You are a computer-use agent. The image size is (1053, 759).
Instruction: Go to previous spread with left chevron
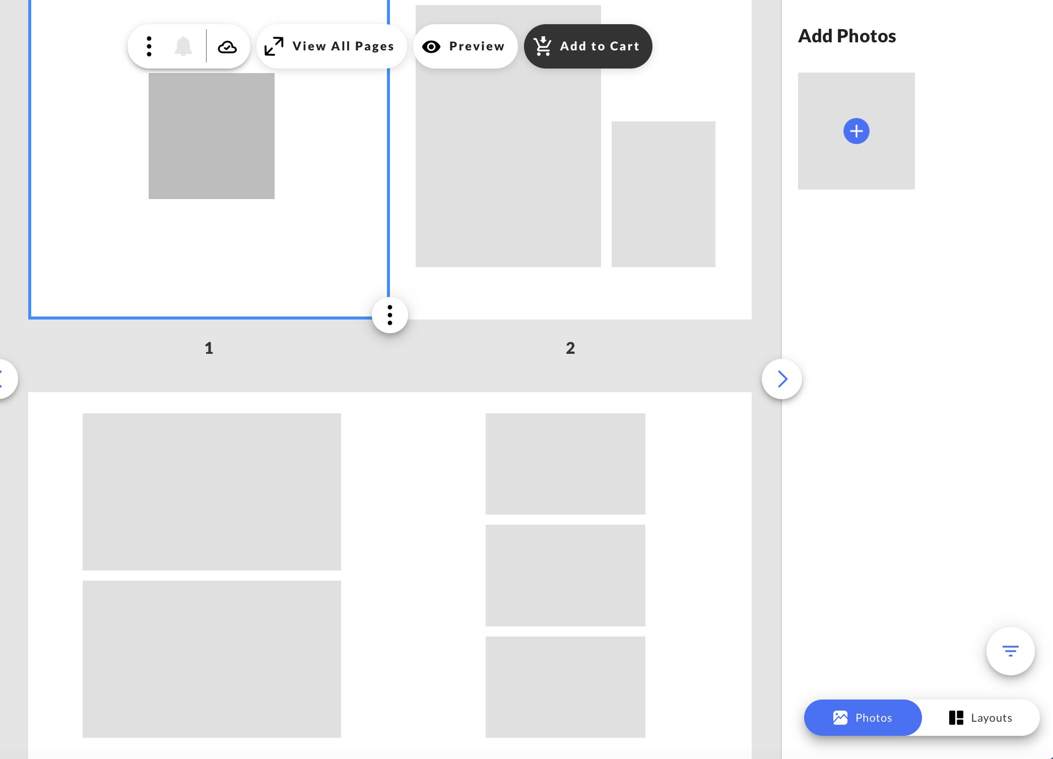[4, 379]
